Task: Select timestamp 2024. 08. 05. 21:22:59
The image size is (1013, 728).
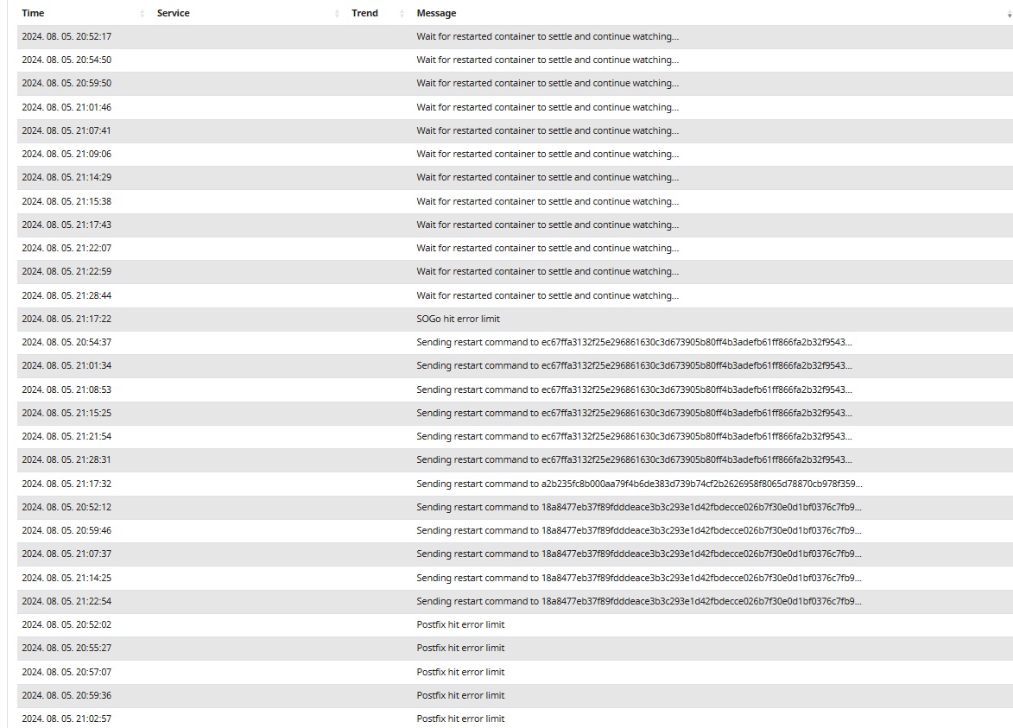Action: (x=66, y=271)
